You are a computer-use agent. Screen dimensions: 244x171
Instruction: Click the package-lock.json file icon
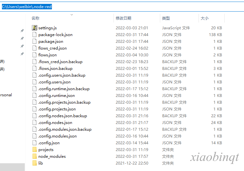(x=34, y=34)
